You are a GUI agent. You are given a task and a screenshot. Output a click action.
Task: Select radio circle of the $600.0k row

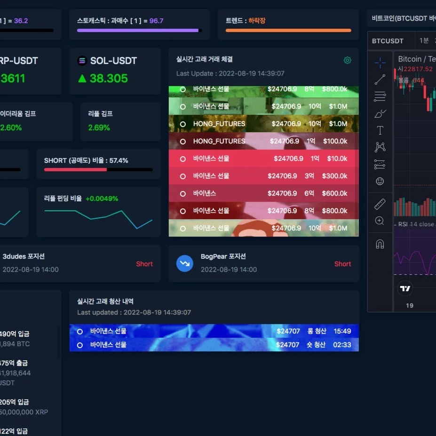pos(183,193)
